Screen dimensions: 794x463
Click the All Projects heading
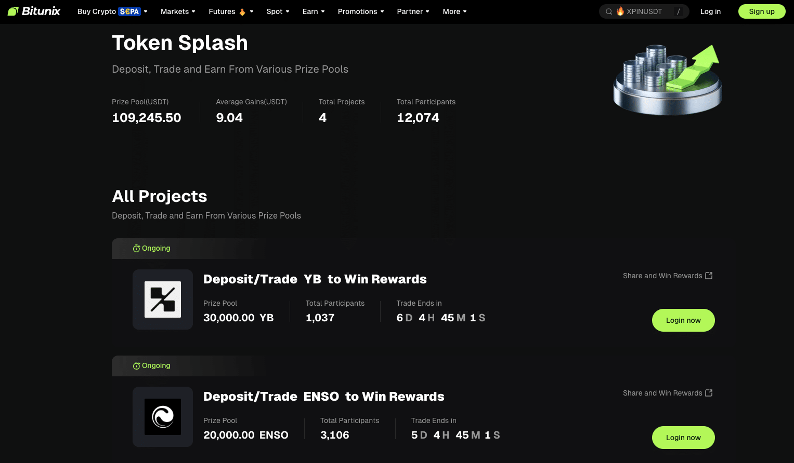pos(160,196)
